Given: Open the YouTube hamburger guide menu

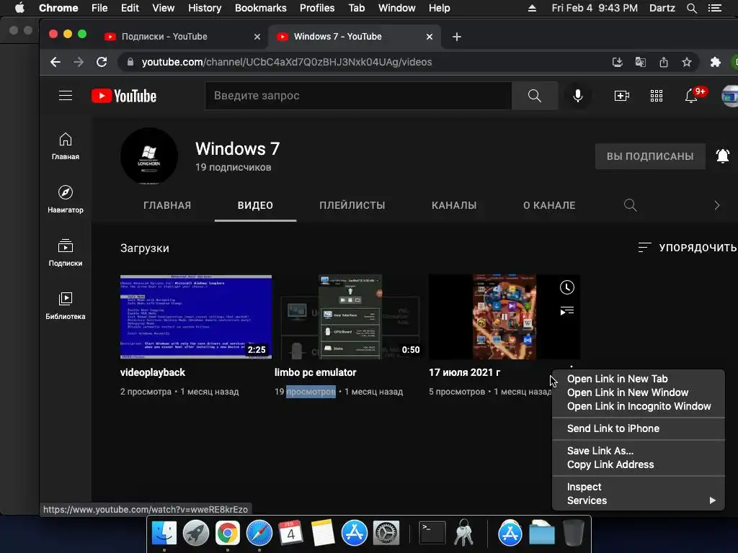Looking at the screenshot, I should (66, 96).
